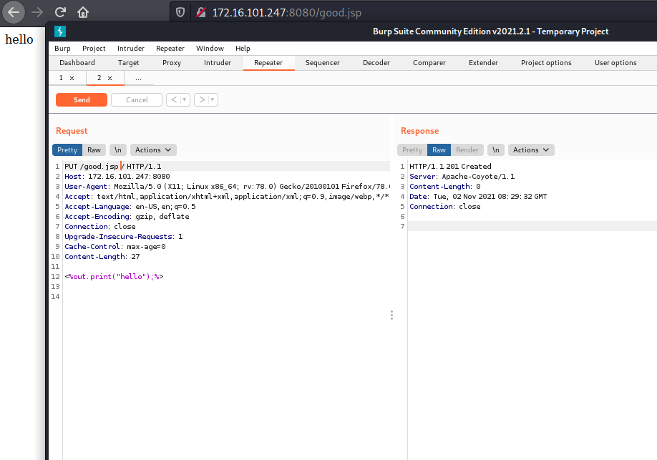This screenshot has height=460, width=657.
Task: Click the 201 Created status line
Action: pos(450,166)
